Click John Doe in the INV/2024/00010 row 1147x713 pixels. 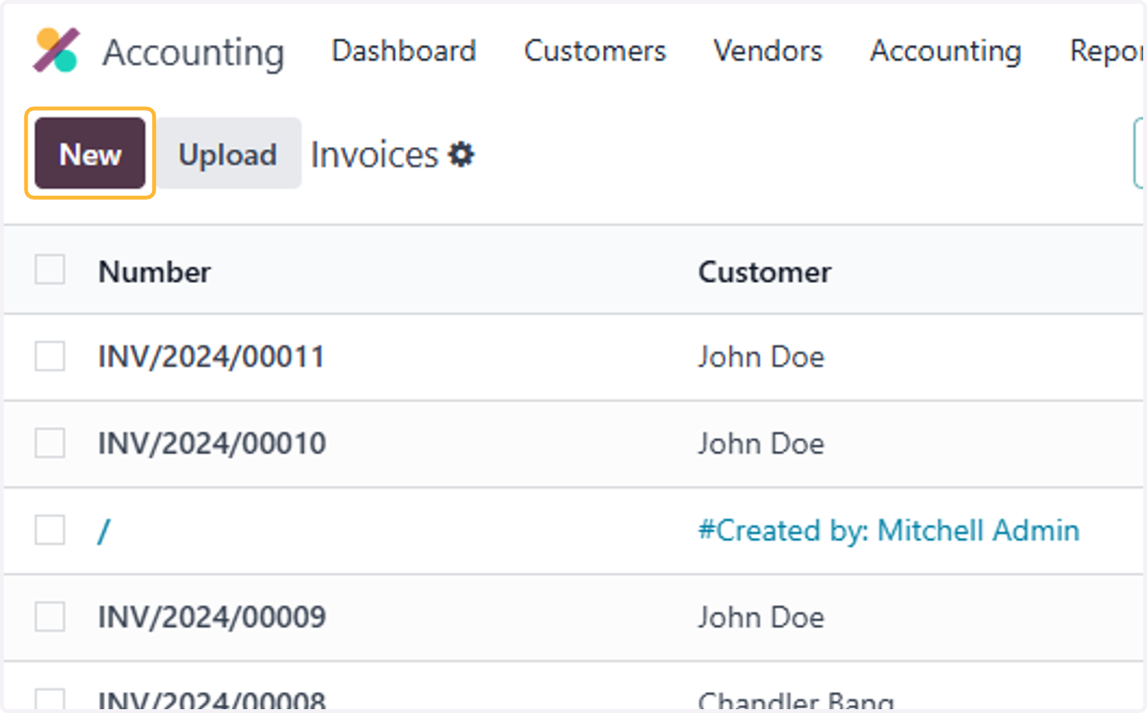tap(761, 443)
